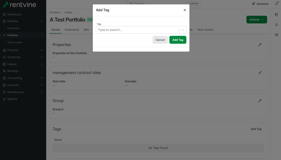Switch to the Statements tab
The width and height of the screenshot is (281, 160).
72,30
